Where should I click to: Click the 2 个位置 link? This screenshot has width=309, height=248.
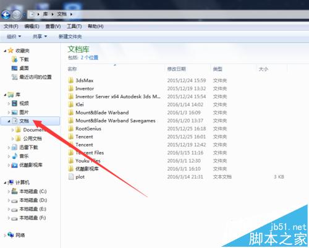(x=90, y=58)
